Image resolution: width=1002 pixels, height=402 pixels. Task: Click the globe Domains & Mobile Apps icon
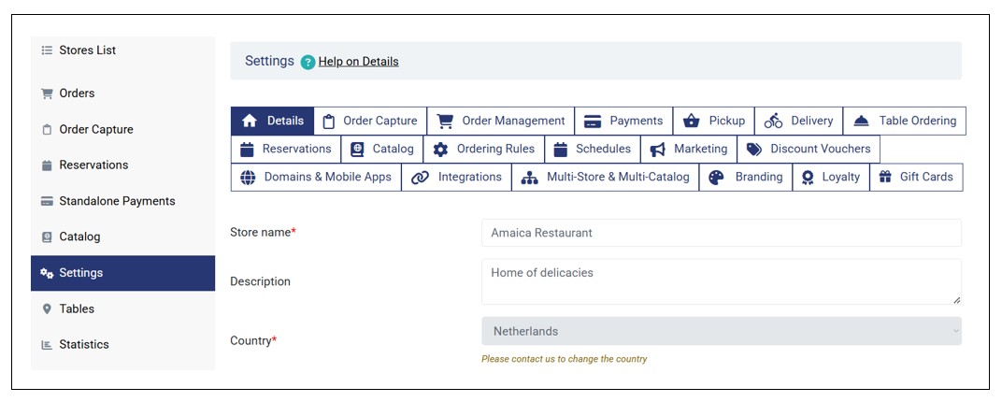pyautogui.click(x=248, y=178)
